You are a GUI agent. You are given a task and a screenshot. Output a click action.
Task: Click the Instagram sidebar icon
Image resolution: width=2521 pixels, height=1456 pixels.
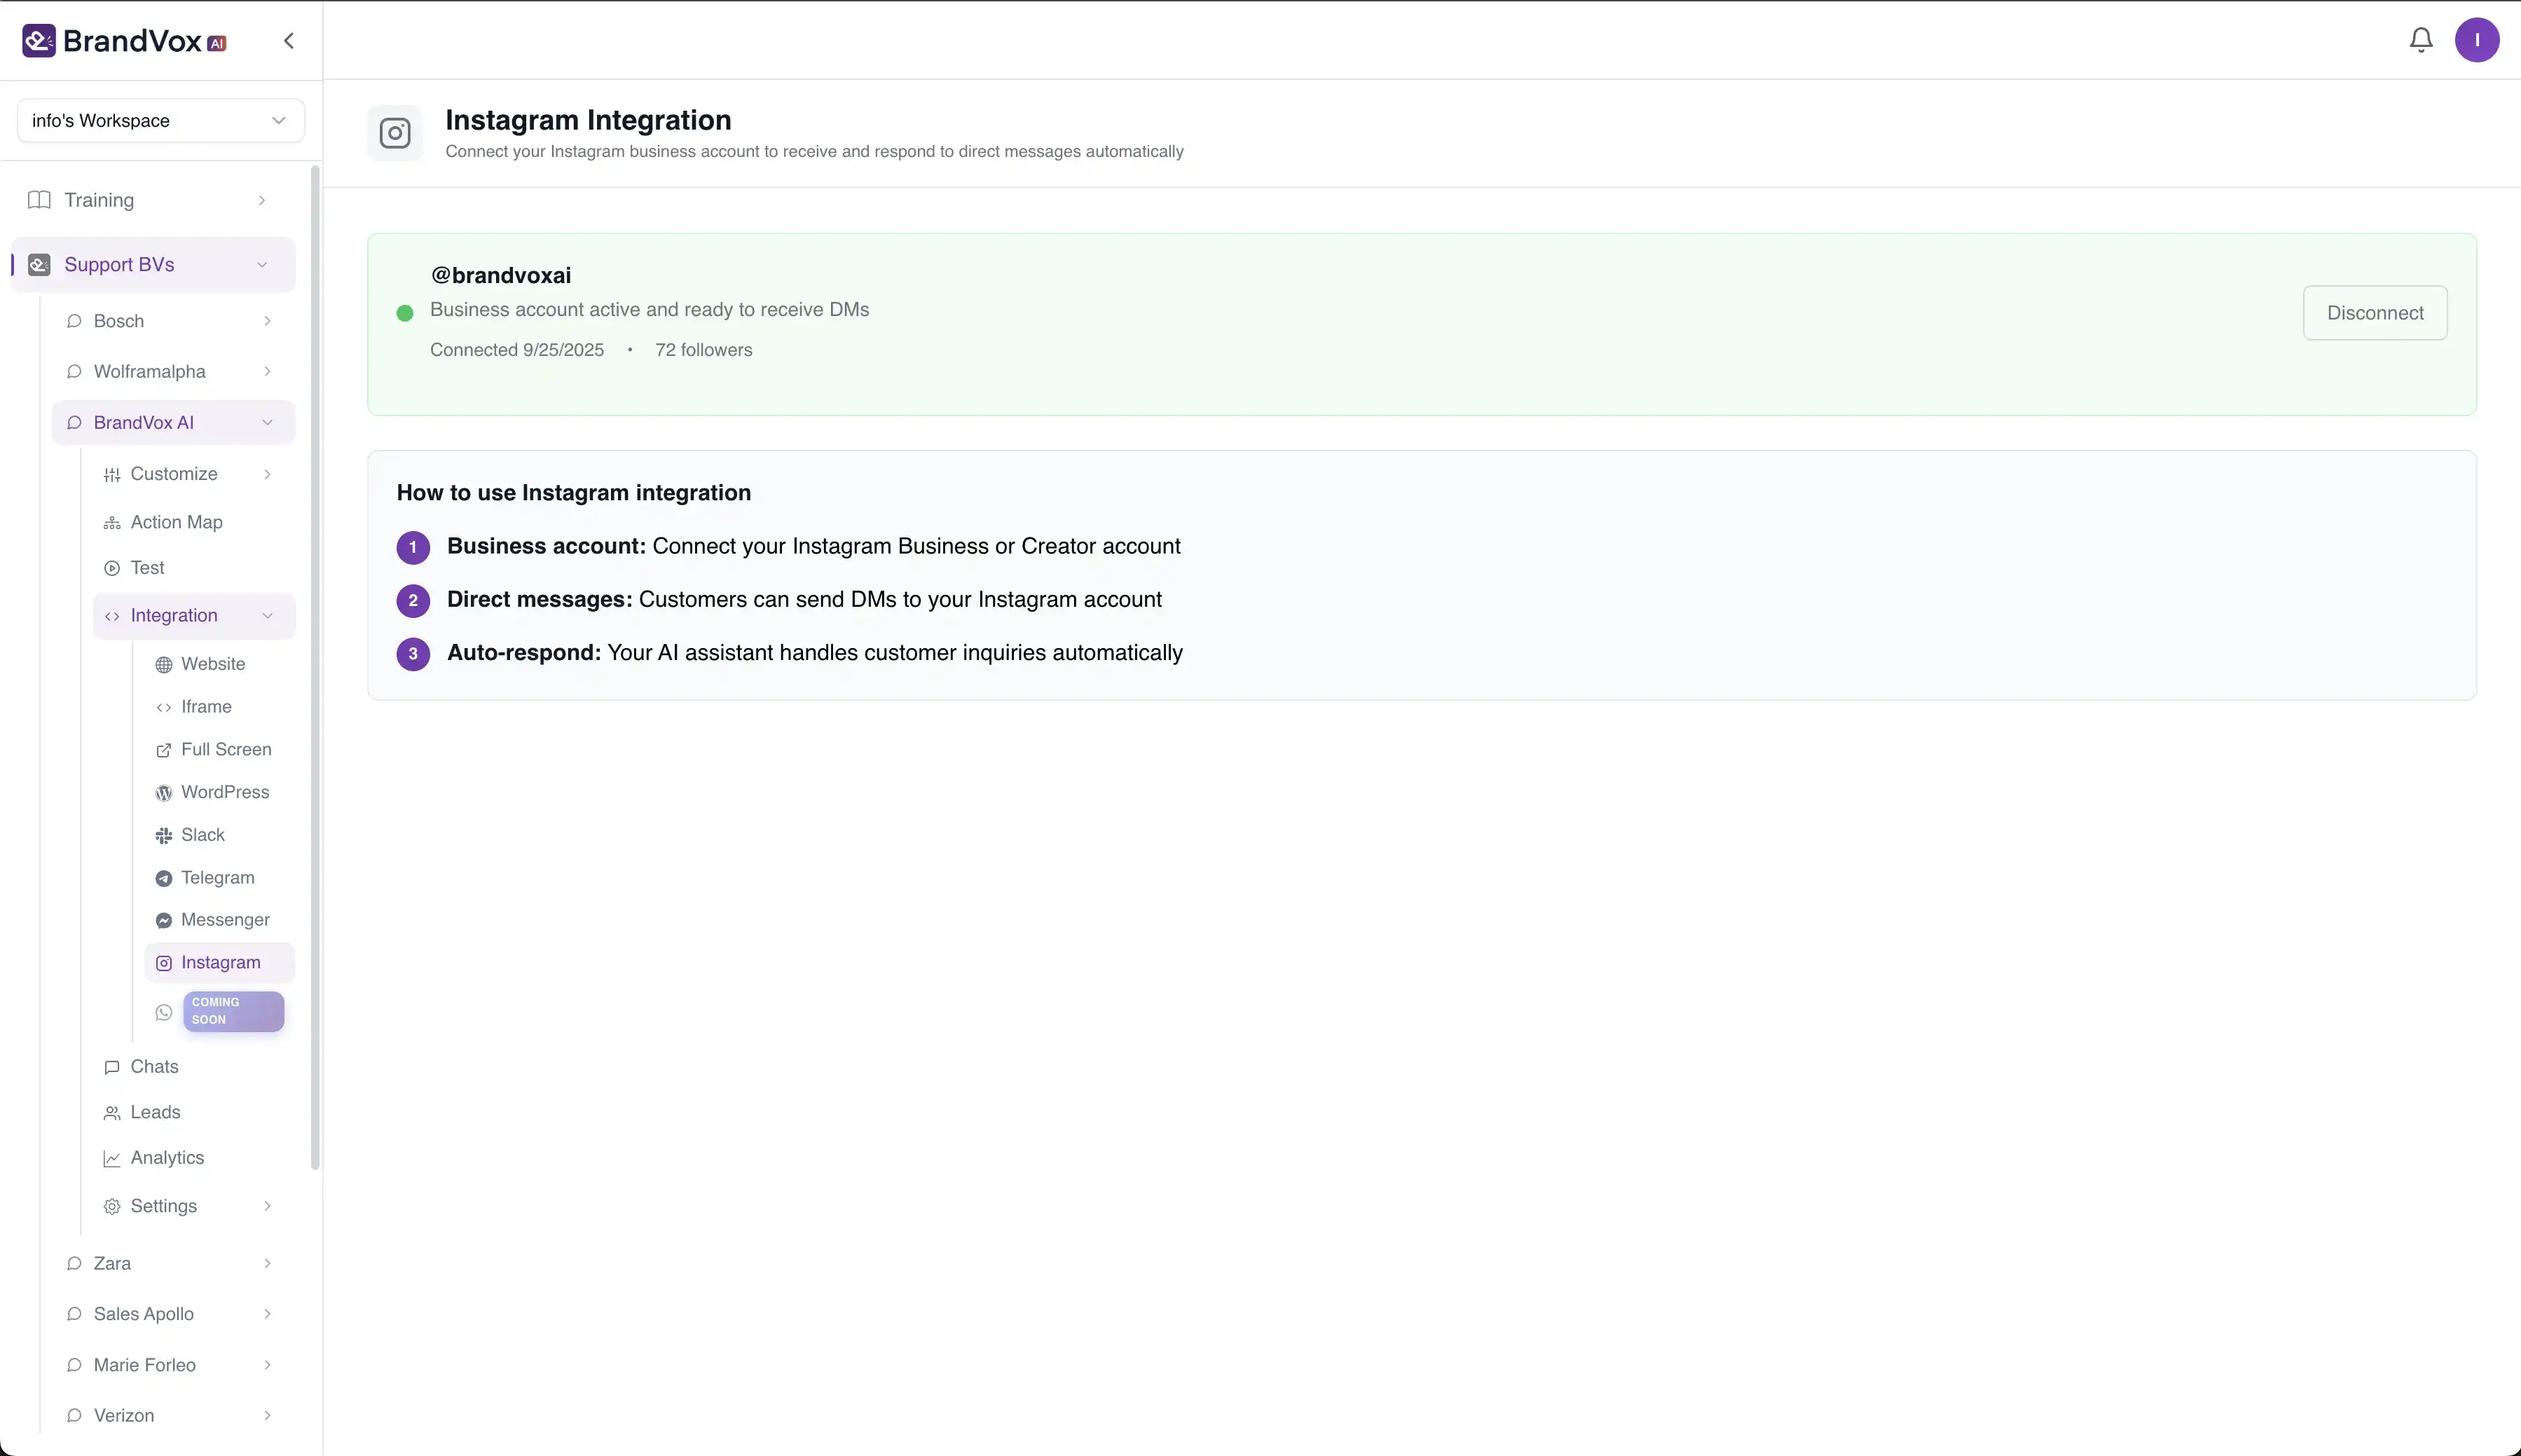(164, 963)
